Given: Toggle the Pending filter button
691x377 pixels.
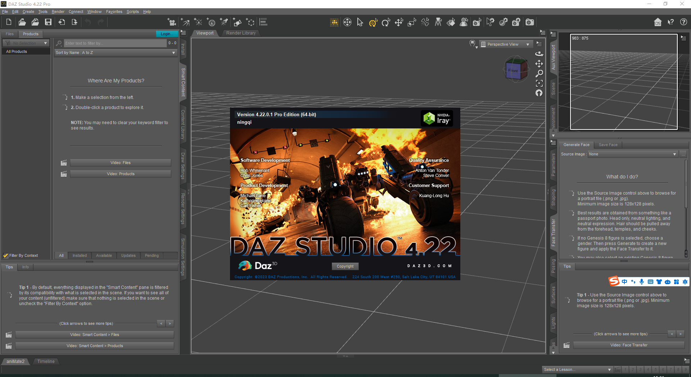Looking at the screenshot, I should [152, 255].
